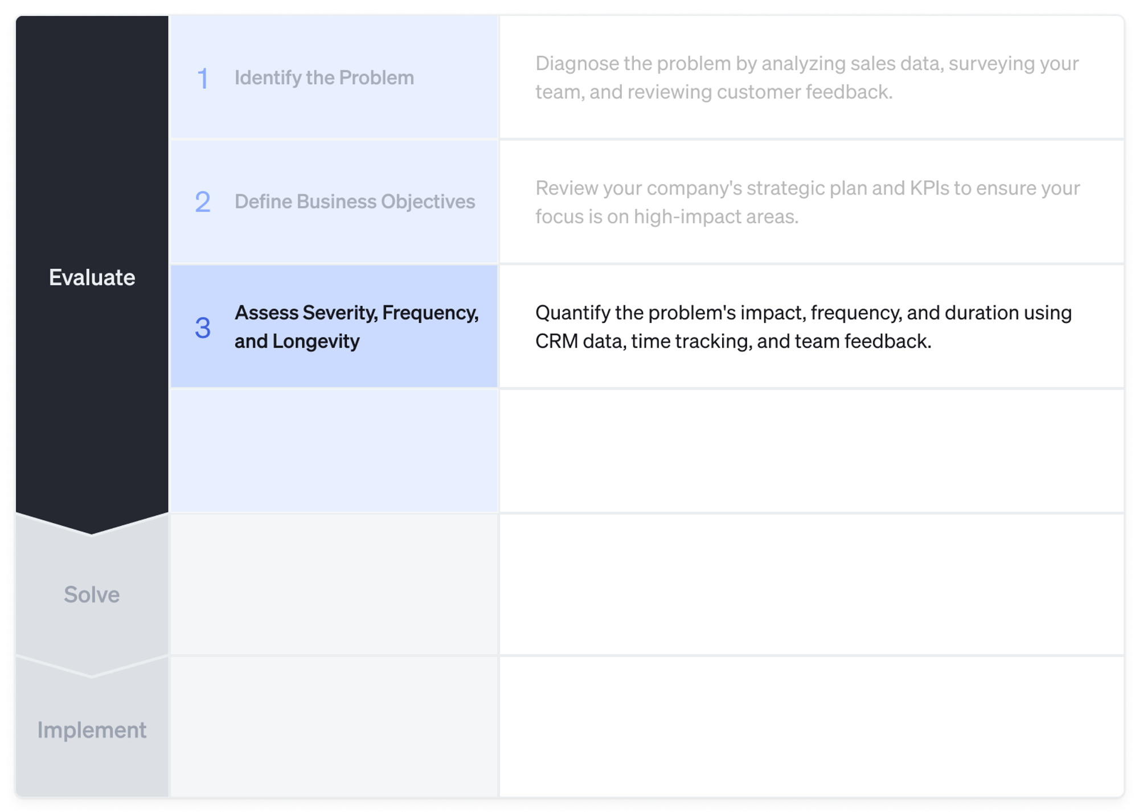Open the Implement stage
This screenshot has height=812, width=1139.
point(92,730)
